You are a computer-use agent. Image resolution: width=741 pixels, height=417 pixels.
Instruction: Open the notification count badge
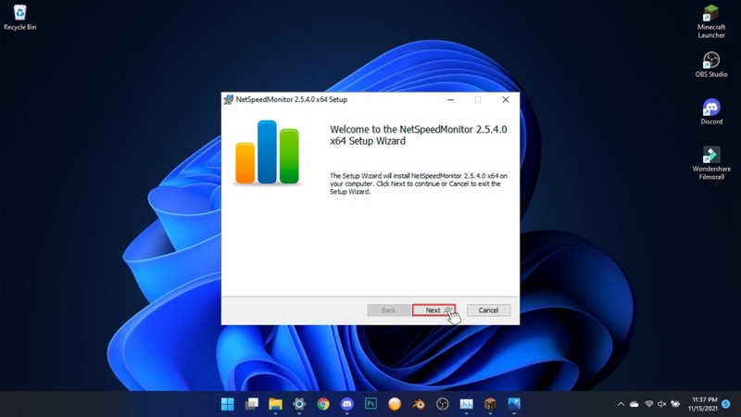pyautogui.click(x=726, y=404)
